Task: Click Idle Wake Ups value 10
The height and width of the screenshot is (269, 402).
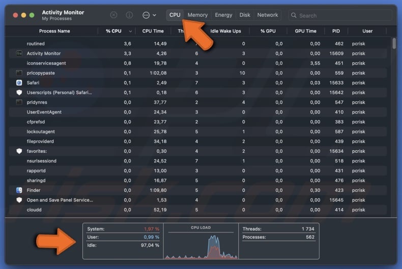Action: pos(242,73)
